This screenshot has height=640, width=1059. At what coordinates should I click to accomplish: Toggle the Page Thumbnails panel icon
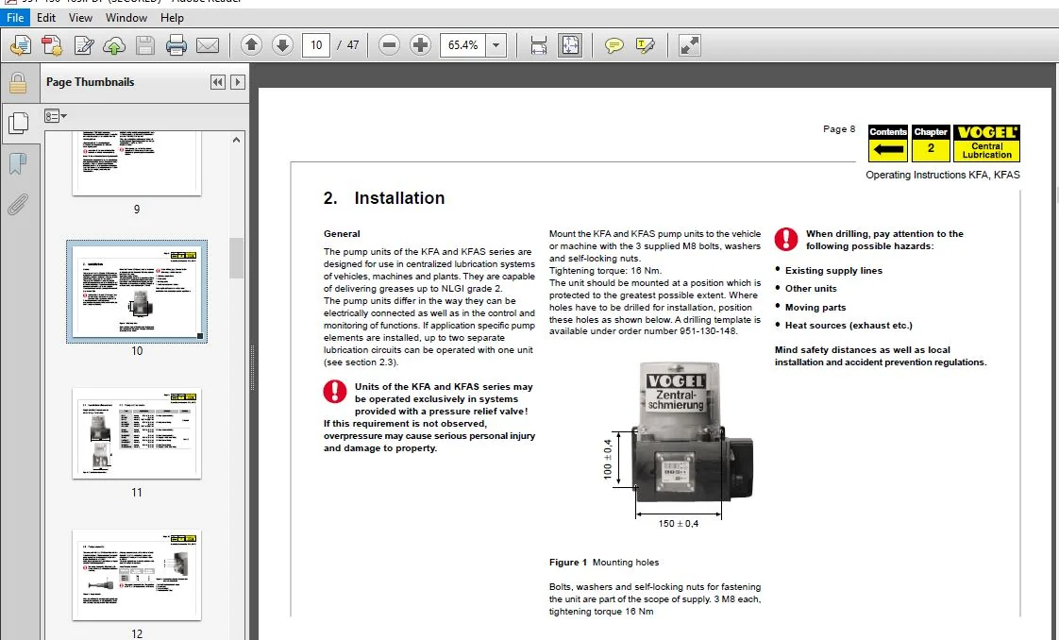click(18, 123)
